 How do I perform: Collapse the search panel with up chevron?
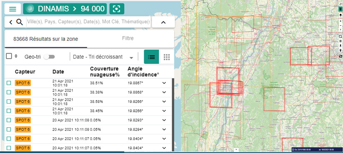(x=163, y=22)
